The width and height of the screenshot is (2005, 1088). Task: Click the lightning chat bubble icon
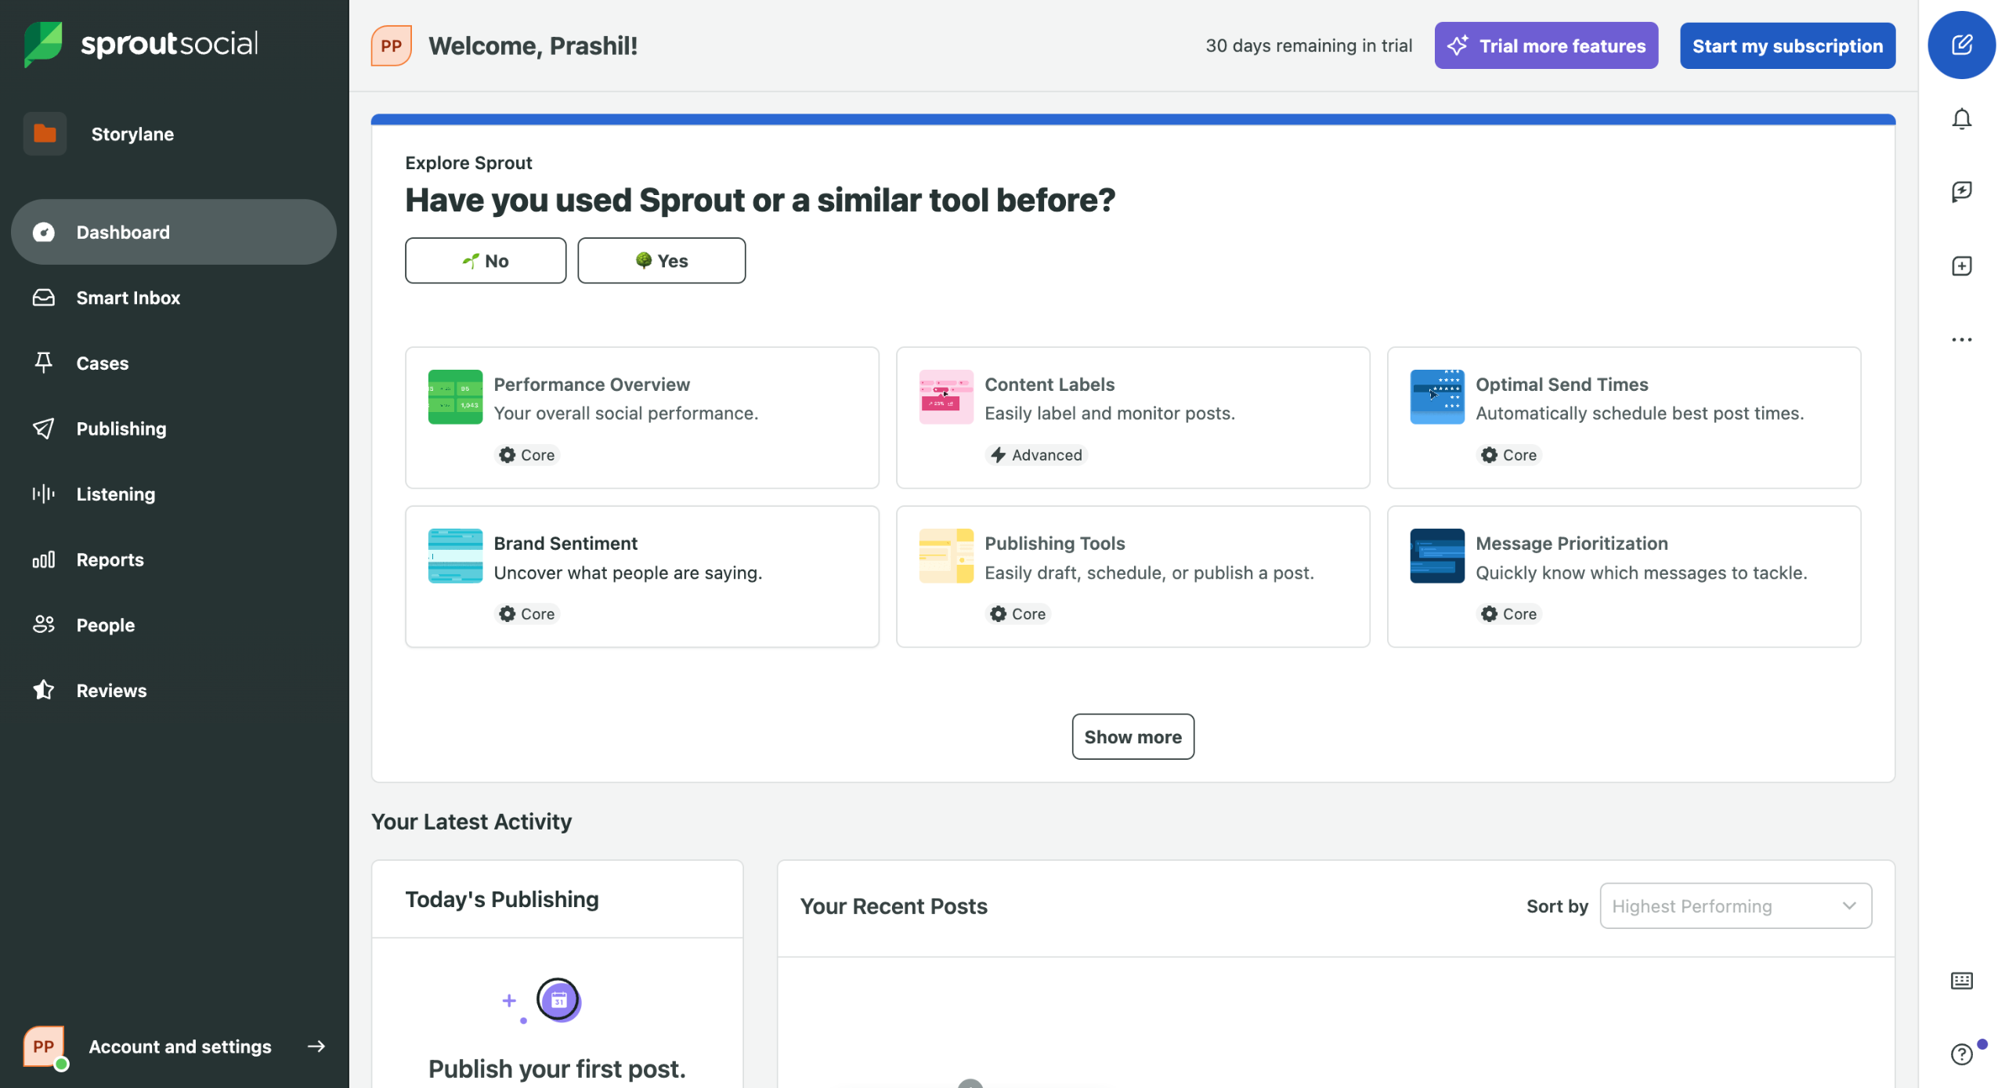click(x=1960, y=192)
